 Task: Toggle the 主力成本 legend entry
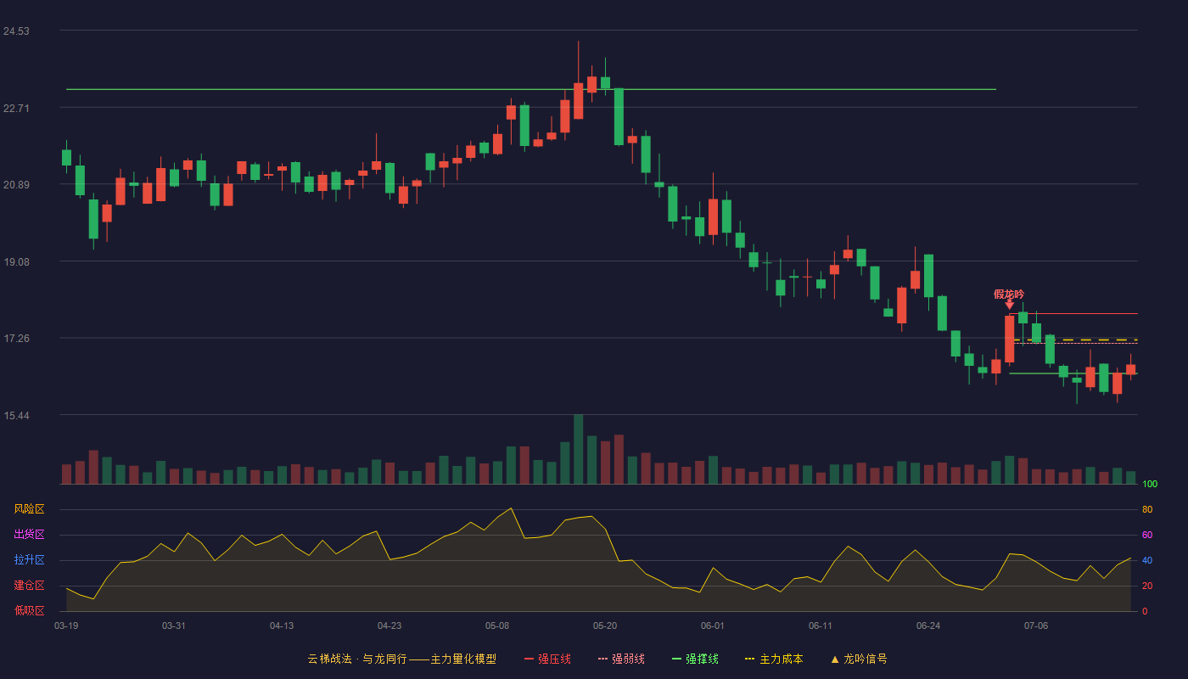pyautogui.click(x=774, y=659)
